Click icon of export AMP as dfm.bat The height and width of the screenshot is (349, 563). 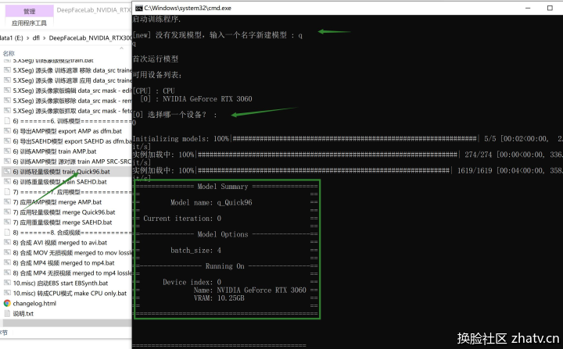pos(7,131)
